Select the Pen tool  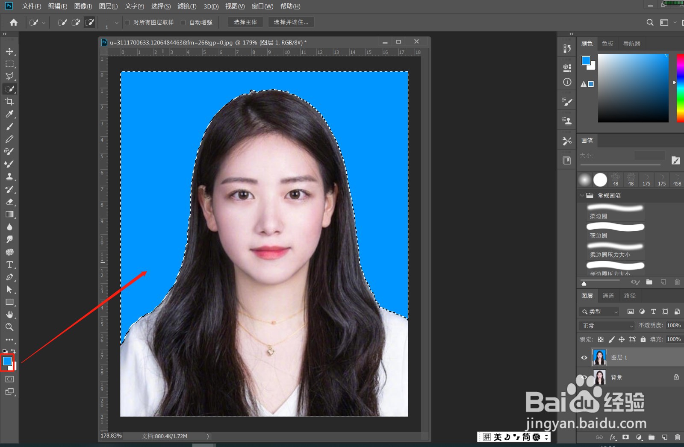tap(9, 277)
